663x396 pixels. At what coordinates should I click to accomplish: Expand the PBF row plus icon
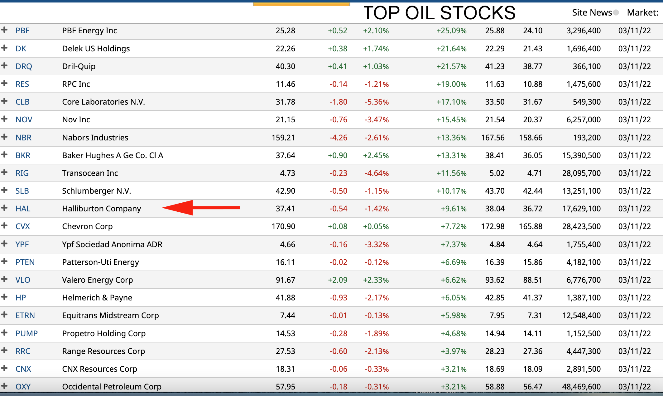pos(4,30)
